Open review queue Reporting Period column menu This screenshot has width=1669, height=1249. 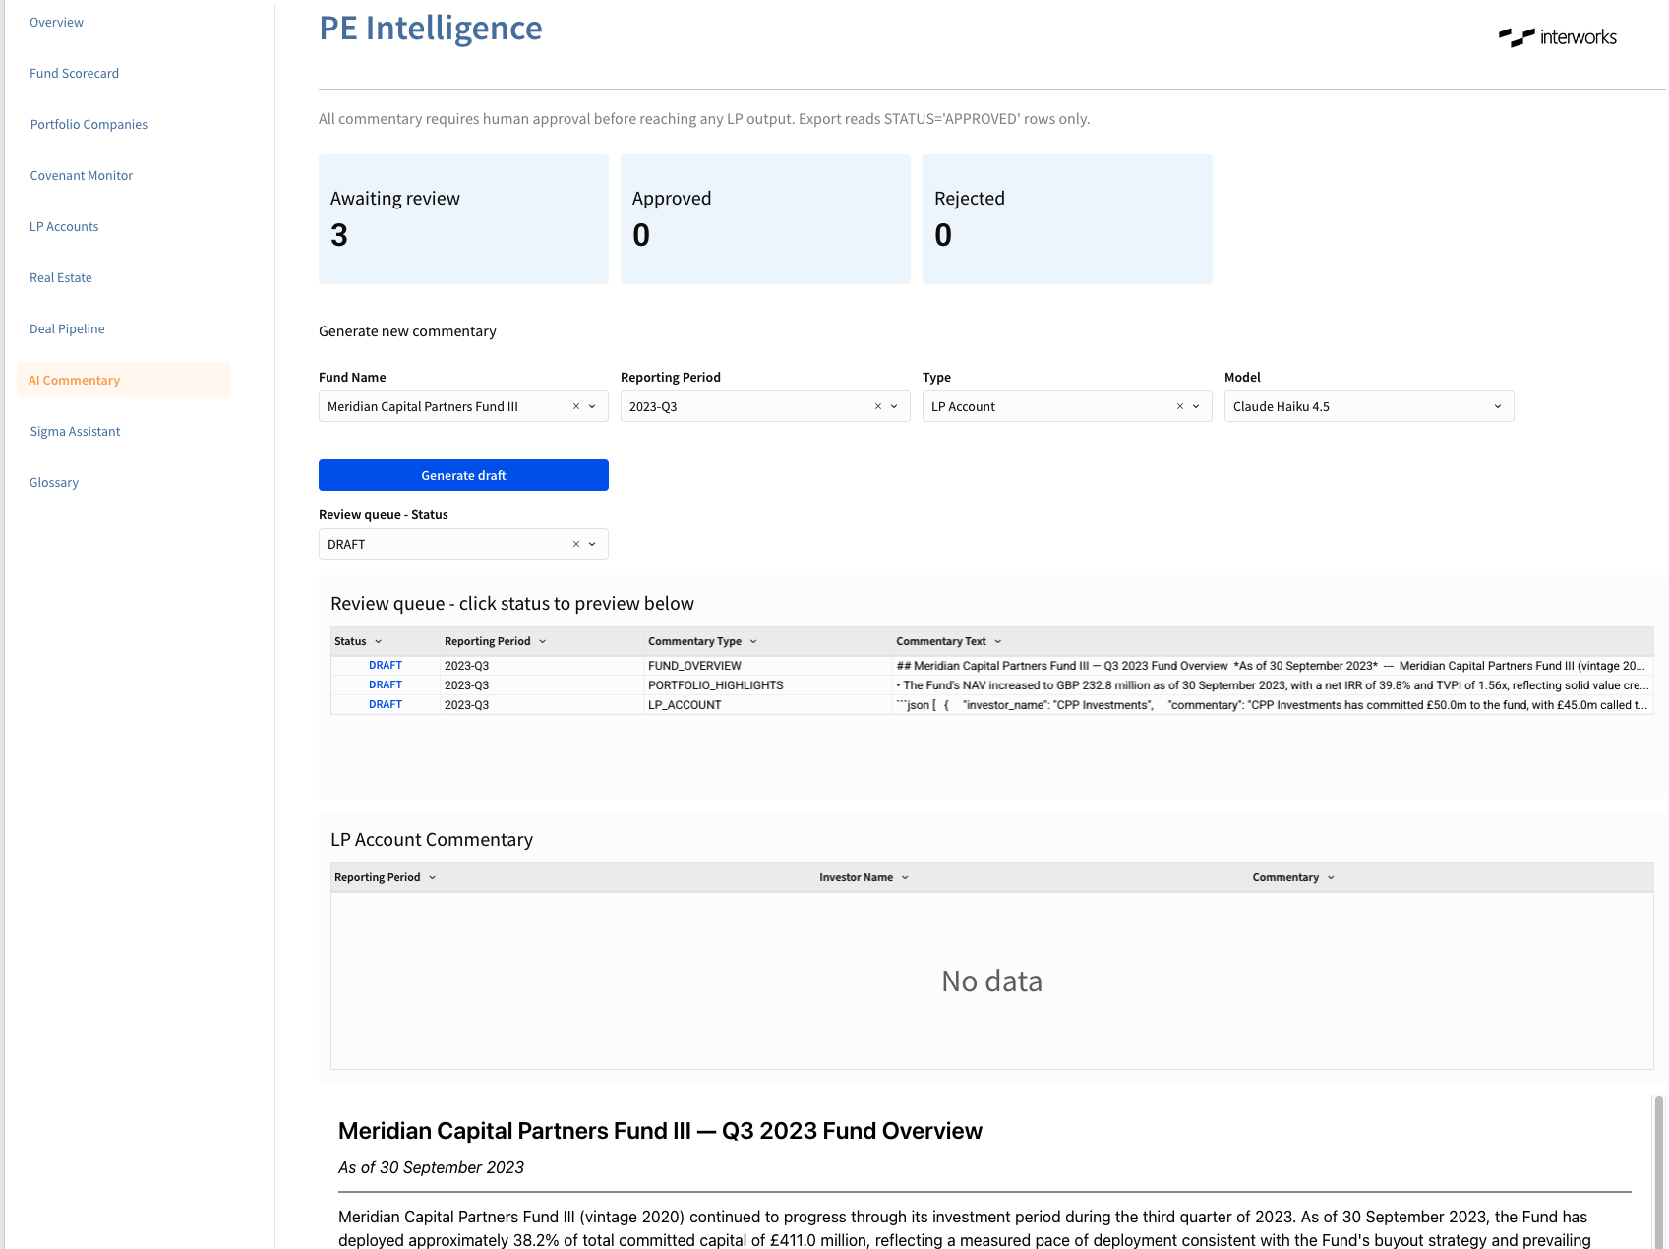pos(542,641)
